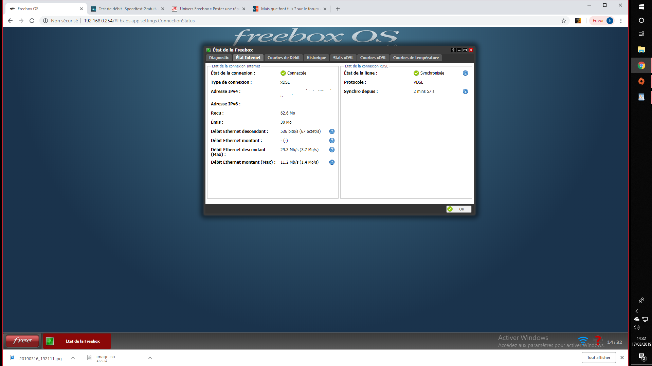652x366 pixels.
Task: Open the image viewer app in taskbar
Action: [x=641, y=97]
